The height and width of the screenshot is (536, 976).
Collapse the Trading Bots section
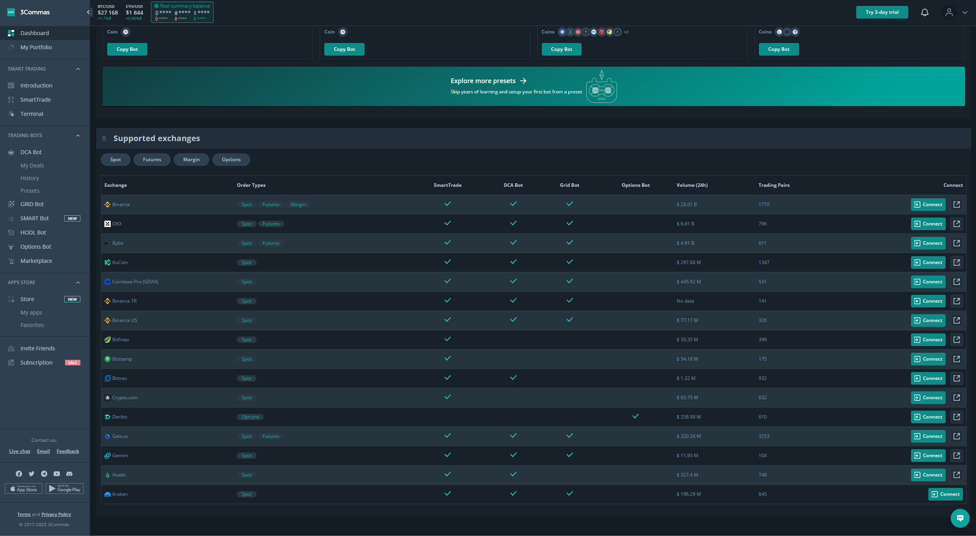pos(78,136)
